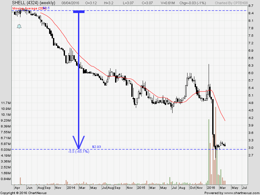Click the alert bell icon on chart

click(x=19, y=26)
